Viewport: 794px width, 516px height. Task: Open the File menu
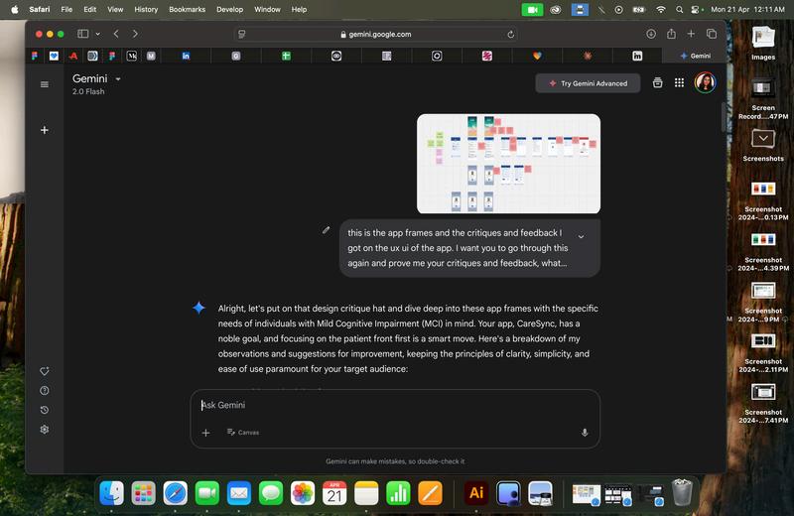coord(66,9)
